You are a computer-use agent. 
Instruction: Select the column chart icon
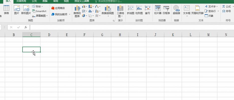(x=84, y=6)
